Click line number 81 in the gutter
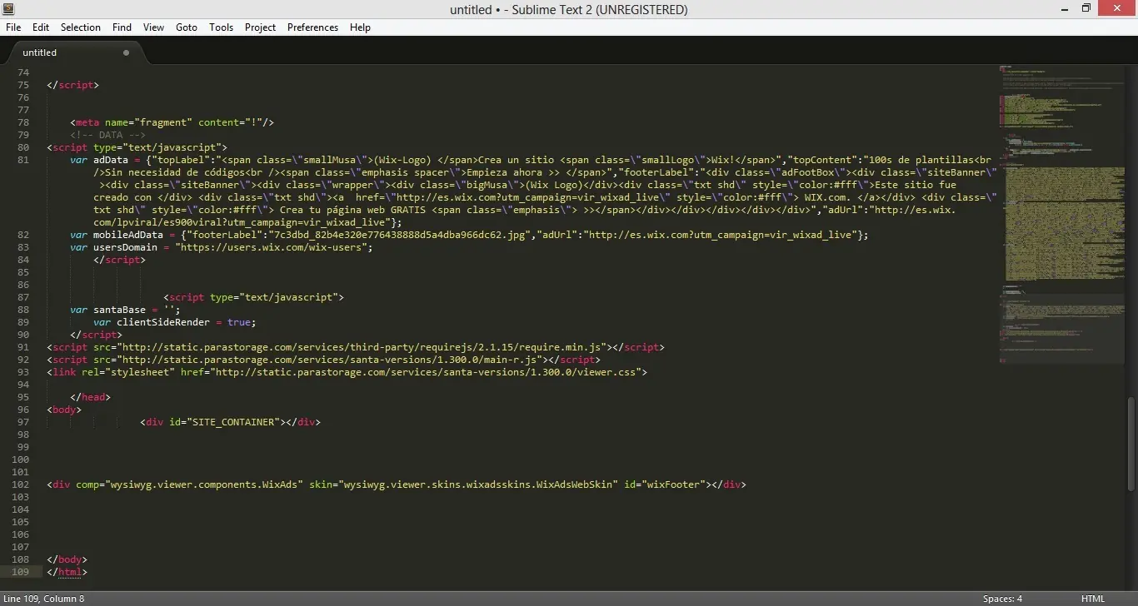Screen dimensions: 1138x606 [x=22, y=160]
